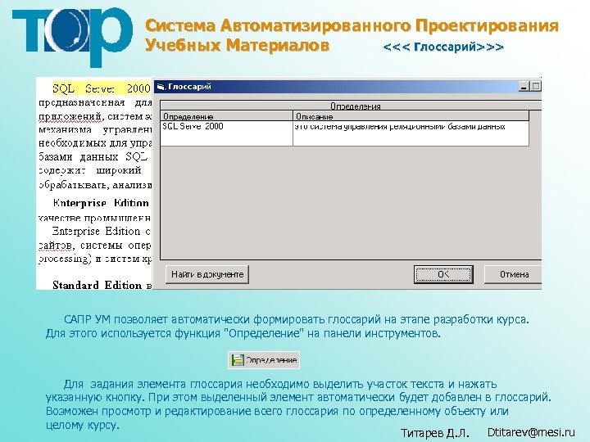The image size is (590, 442).
Task: Click the <<< Глоссарий>>> slide heading
Action: (443, 47)
